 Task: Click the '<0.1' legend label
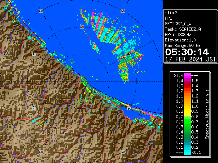[x=196, y=152]
